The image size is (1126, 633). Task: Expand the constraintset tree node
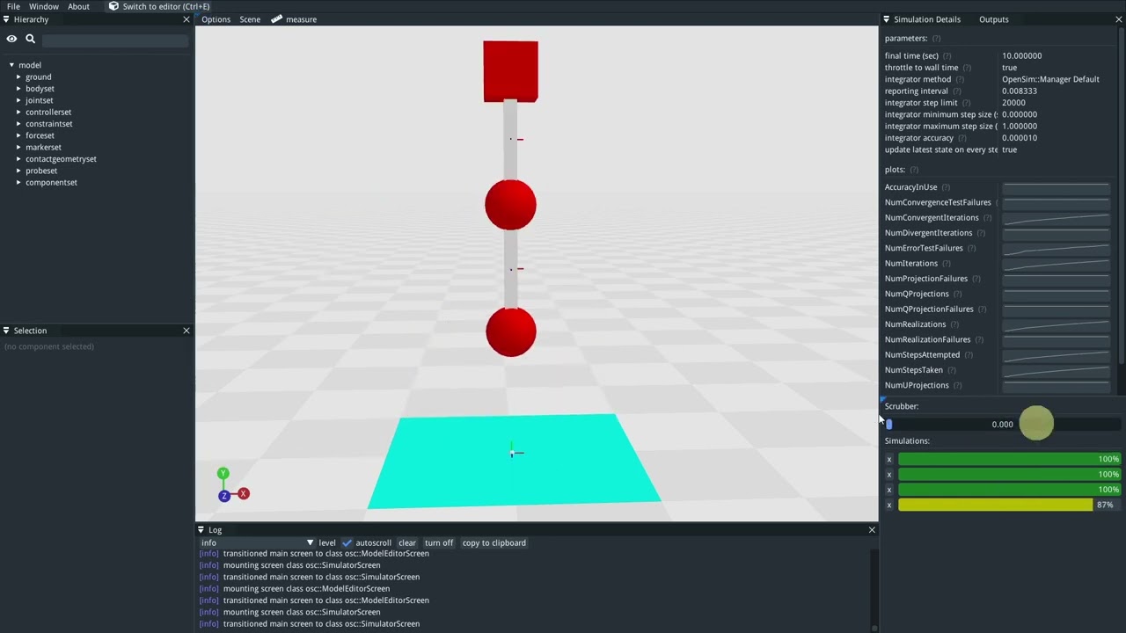18,124
